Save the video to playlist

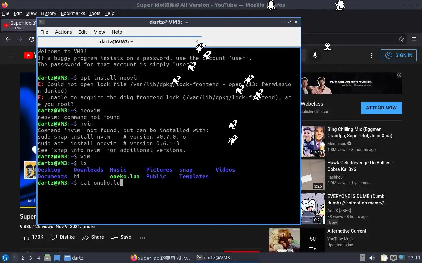[121, 237]
